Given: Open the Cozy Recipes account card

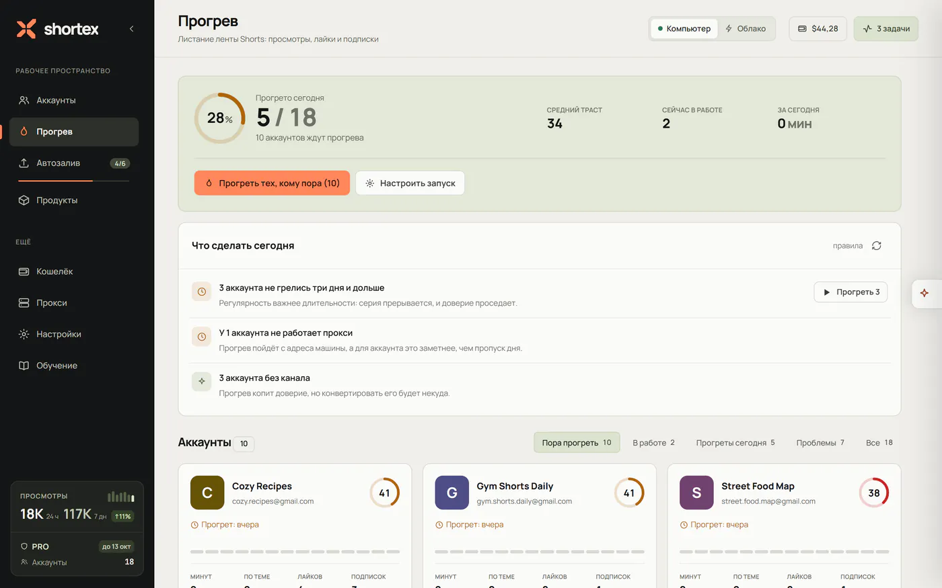Looking at the screenshot, I should [295, 526].
